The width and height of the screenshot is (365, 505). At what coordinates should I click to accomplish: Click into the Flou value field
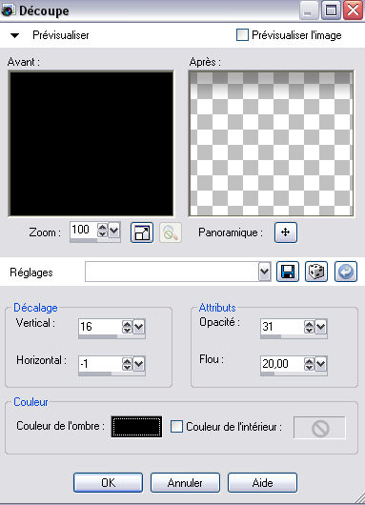tap(282, 364)
